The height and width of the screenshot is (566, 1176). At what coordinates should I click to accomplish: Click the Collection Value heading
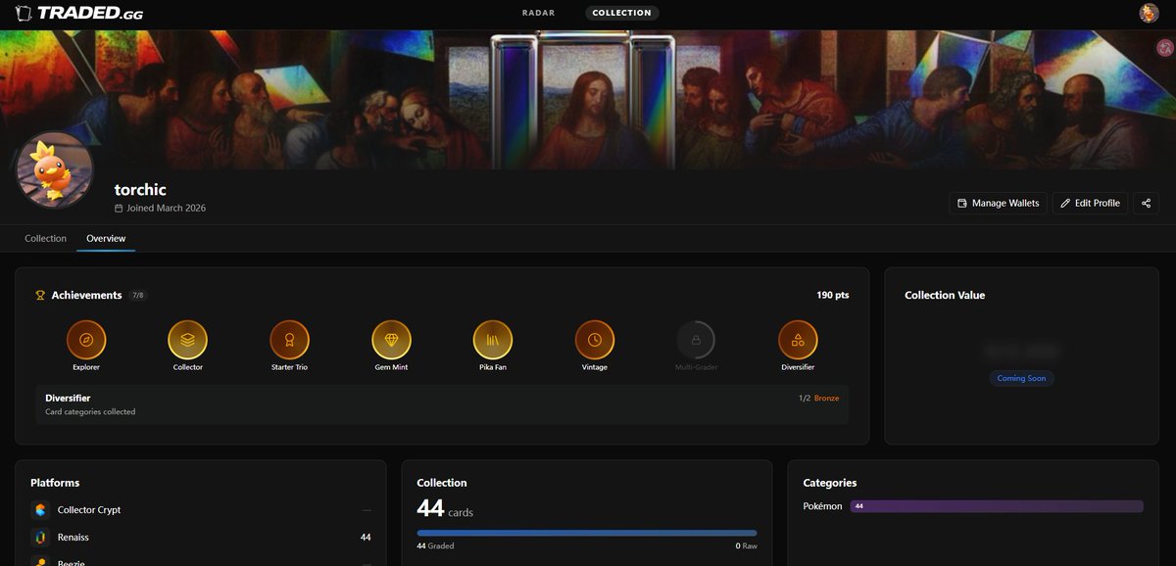[945, 295]
